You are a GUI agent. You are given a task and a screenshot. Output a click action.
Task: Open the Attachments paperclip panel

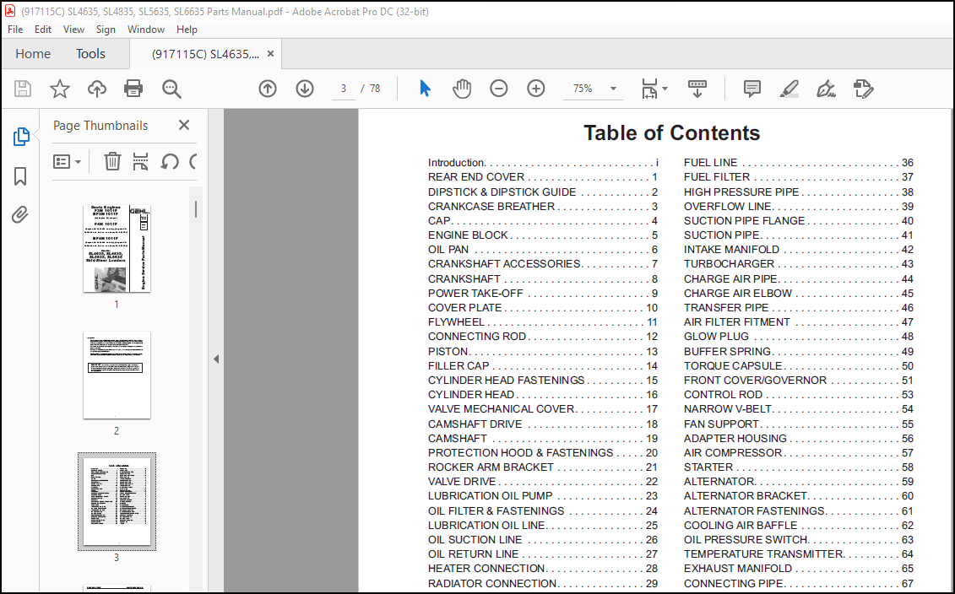pos(20,215)
